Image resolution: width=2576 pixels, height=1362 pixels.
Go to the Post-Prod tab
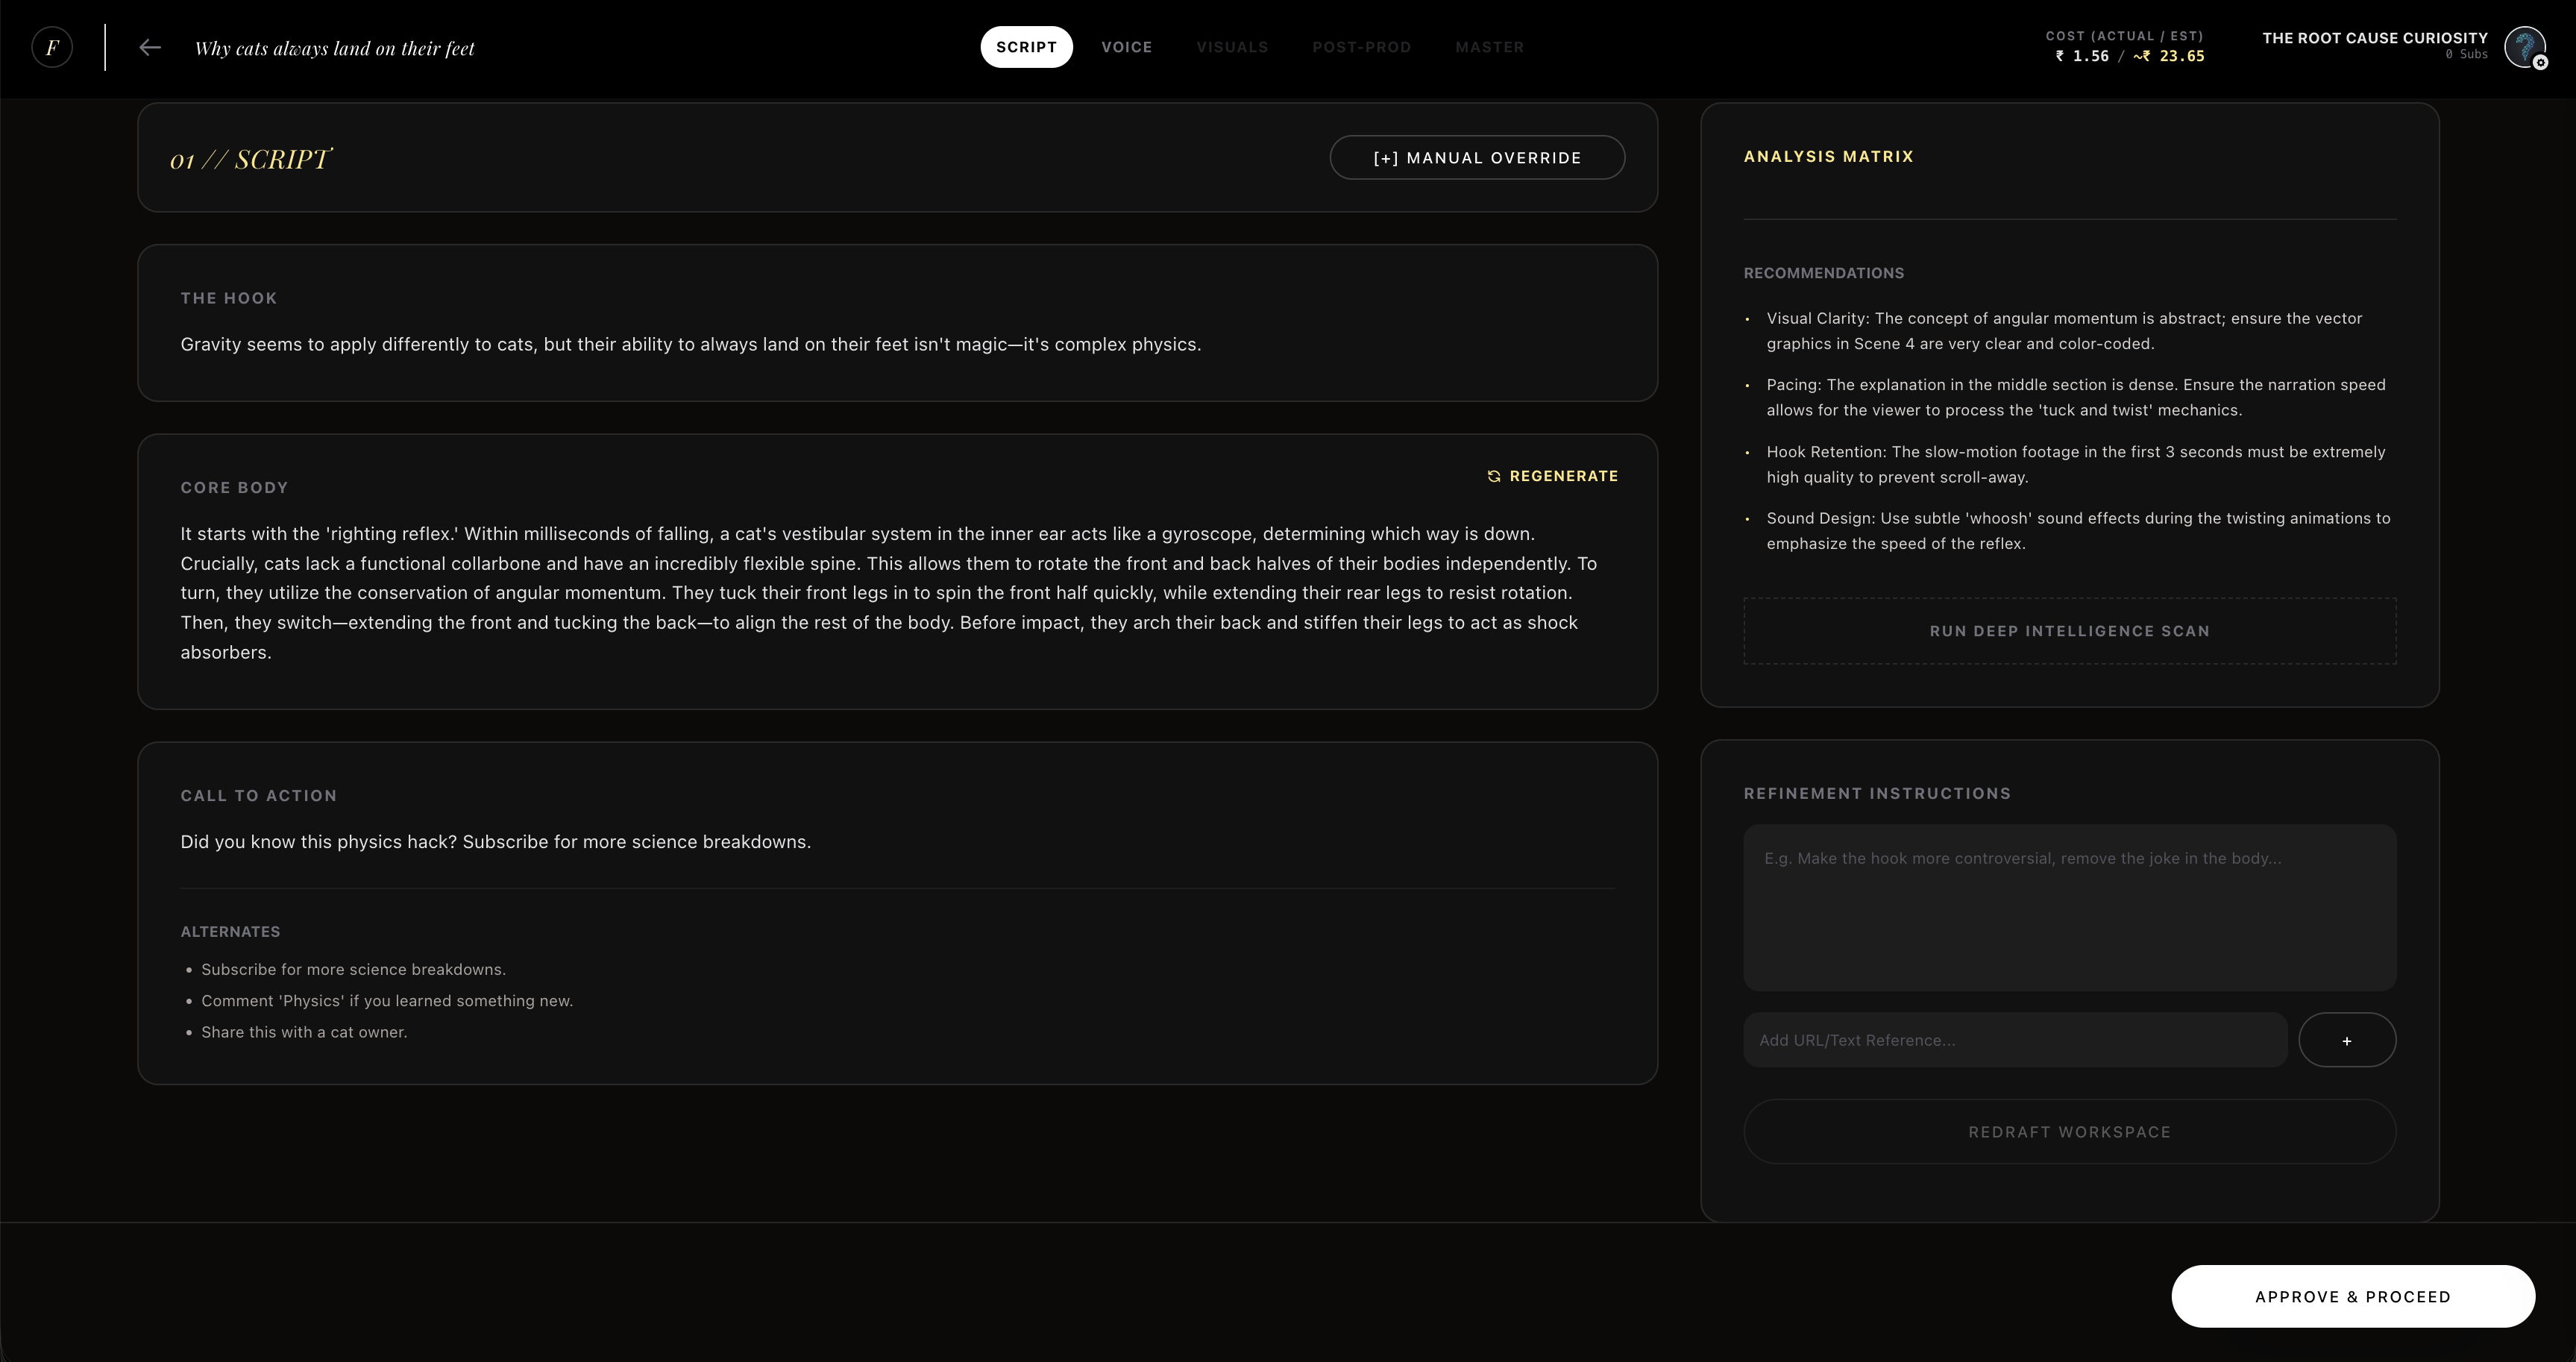click(1361, 47)
